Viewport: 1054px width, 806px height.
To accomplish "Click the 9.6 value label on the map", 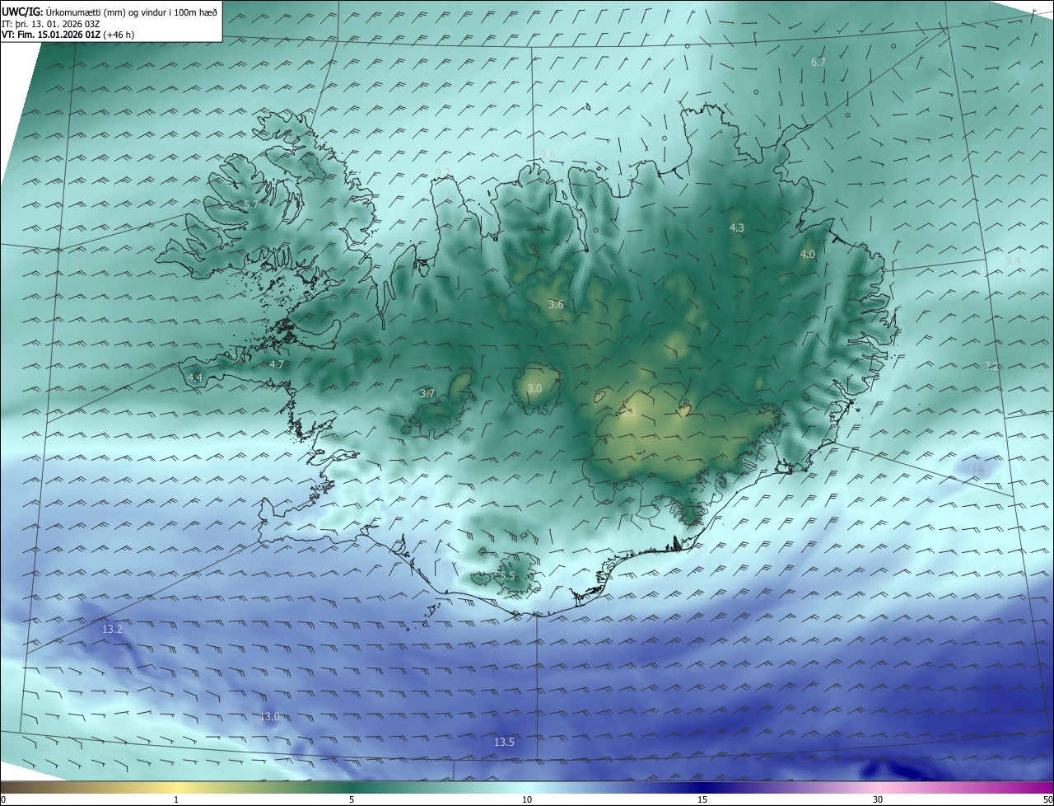I will [548, 154].
